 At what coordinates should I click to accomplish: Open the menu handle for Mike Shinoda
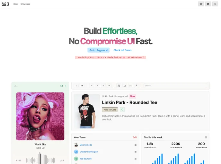click(135, 145)
